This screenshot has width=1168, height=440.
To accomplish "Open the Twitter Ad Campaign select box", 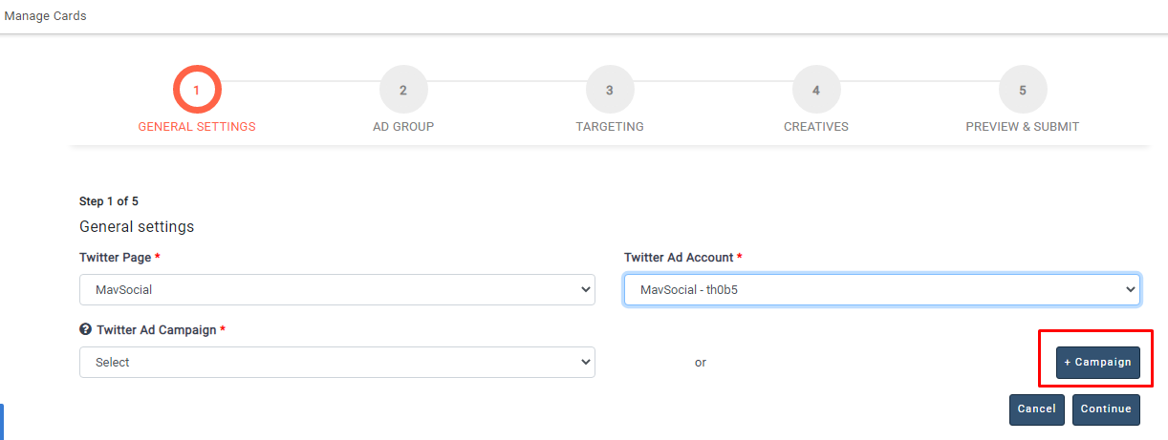I will [336, 363].
